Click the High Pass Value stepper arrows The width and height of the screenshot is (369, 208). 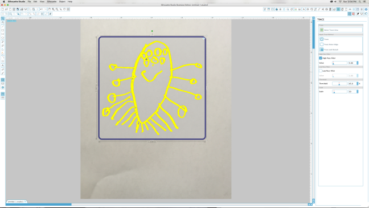(x=358, y=63)
